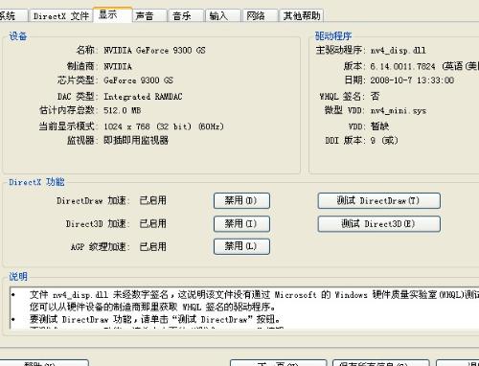Screen dimensions: 479x366
Task: Select the 显示 tab
Action: tap(112, 14)
